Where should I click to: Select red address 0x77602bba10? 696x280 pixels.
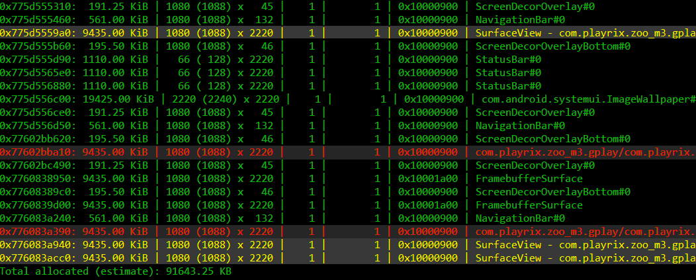[38, 152]
